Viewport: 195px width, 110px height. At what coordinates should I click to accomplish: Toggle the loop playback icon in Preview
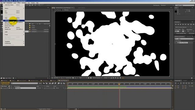[191, 24]
